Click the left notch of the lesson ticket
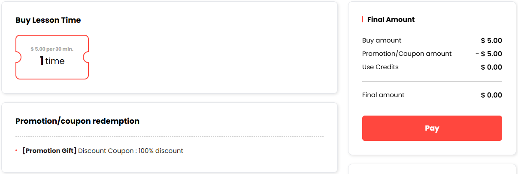Viewport: 518px width, 174px height. (18, 57)
